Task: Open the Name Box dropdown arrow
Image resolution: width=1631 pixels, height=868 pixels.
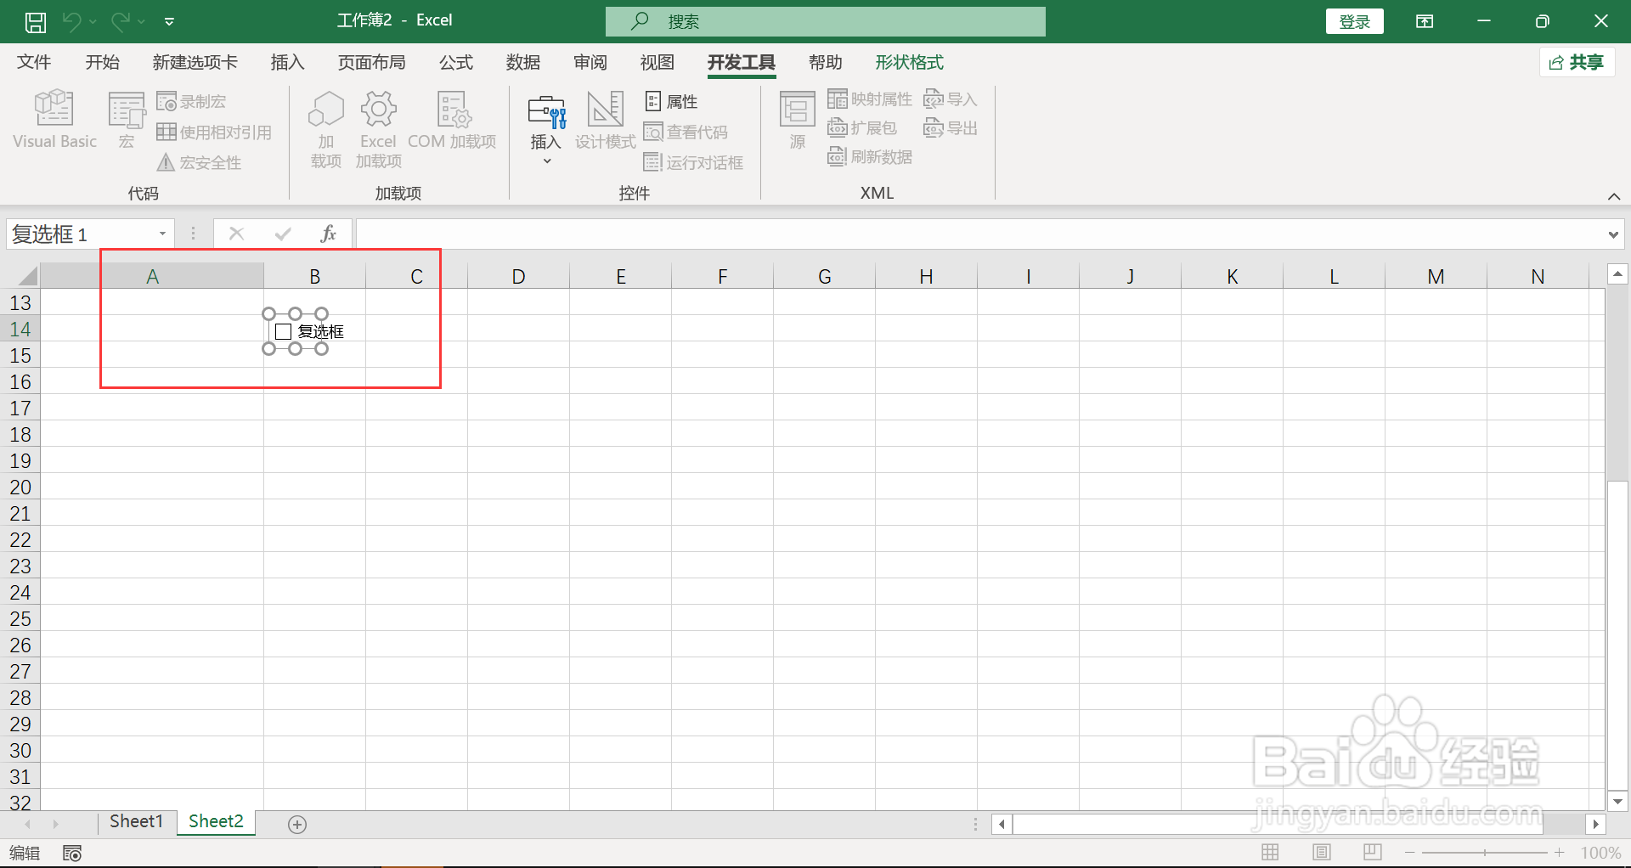Action: click(x=162, y=234)
